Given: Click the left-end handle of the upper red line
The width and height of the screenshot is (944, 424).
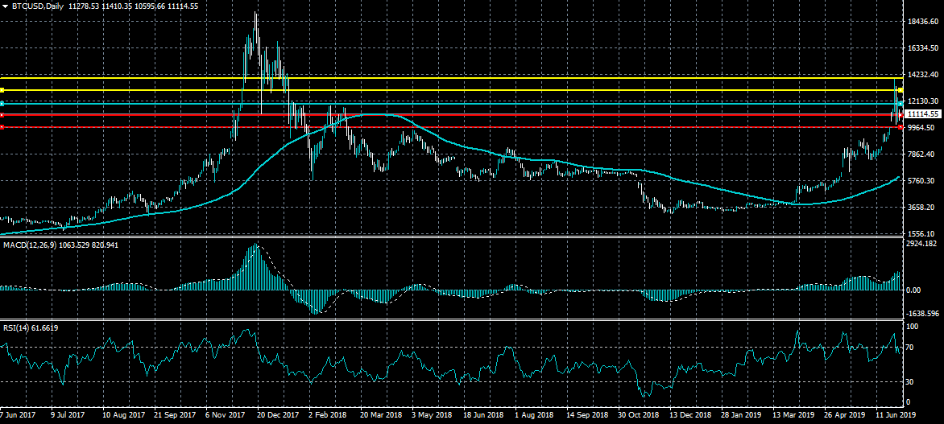Looking at the screenshot, I should pos(2,114).
